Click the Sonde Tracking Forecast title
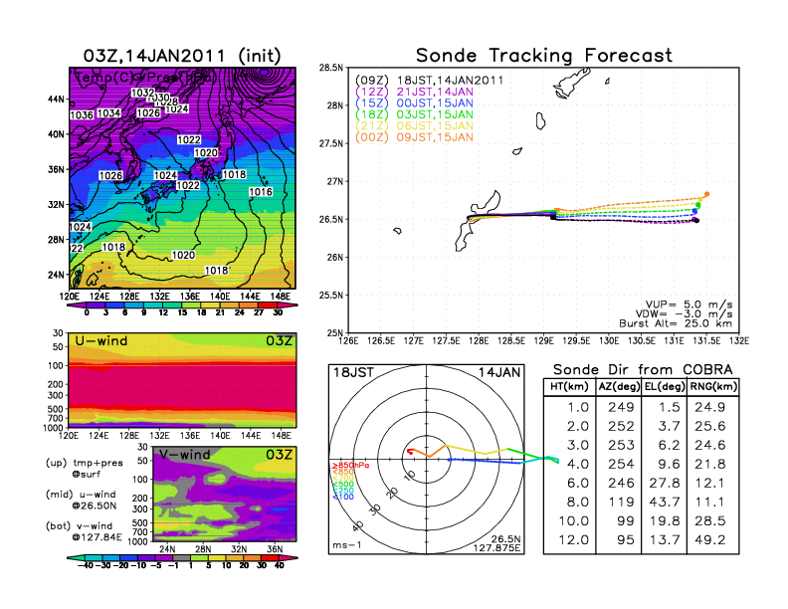Screen dimensions: 788x609 543,55
